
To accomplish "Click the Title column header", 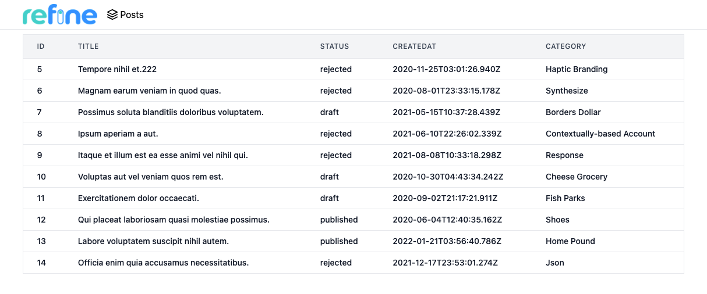I will pos(89,46).
